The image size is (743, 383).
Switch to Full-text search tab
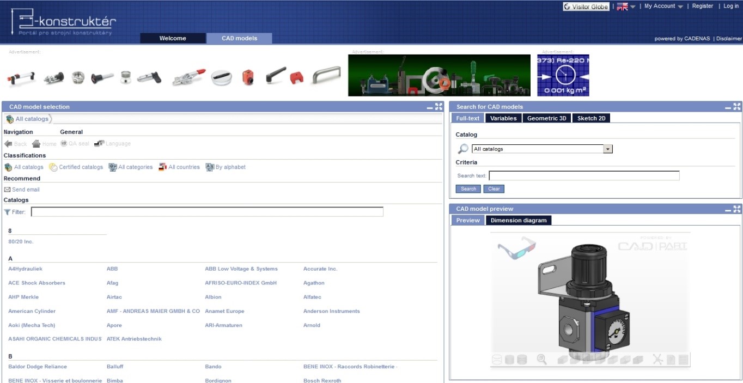point(468,118)
